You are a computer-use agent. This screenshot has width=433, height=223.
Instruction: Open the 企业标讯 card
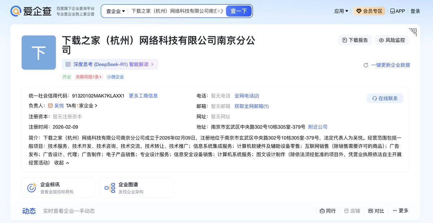coord(58,188)
